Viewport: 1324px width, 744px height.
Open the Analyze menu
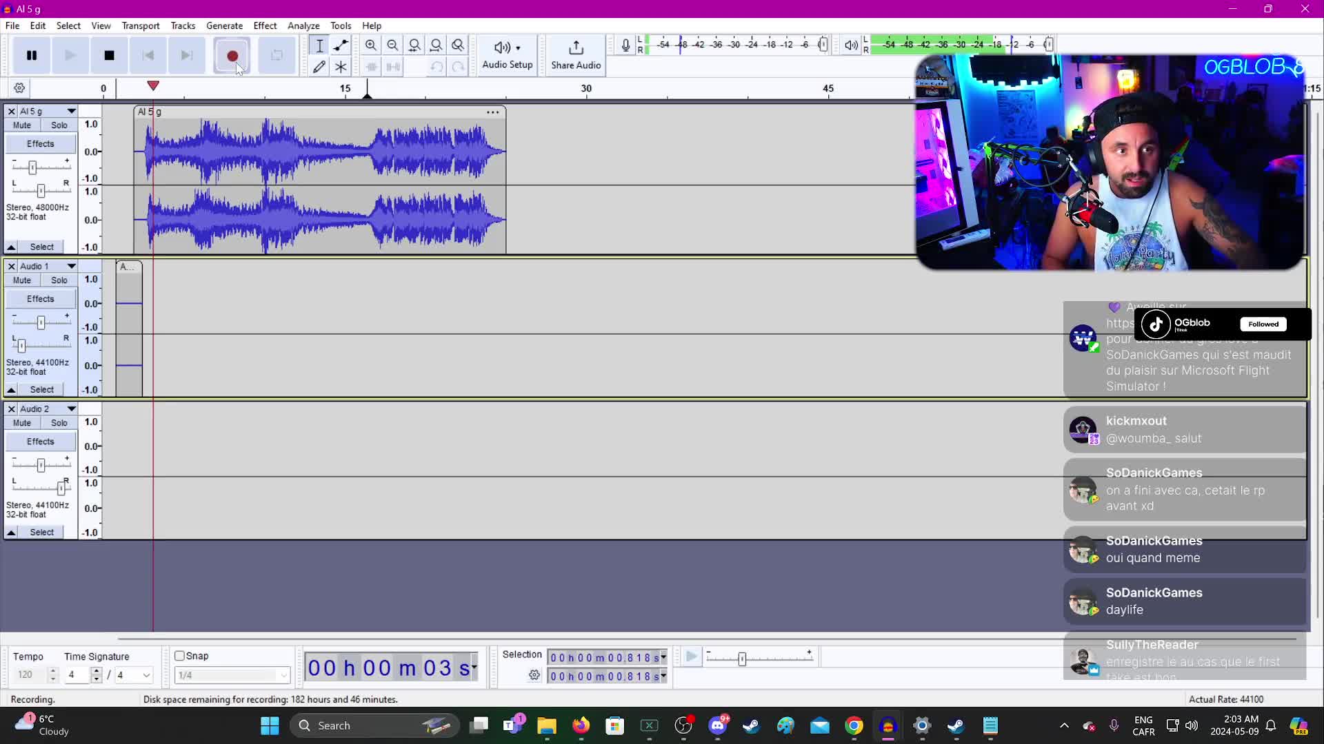303,25
